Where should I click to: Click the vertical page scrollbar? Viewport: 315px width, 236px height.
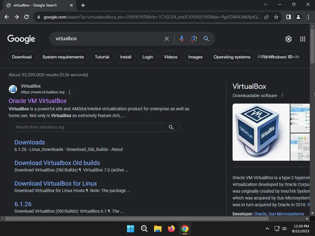[x=312, y=46]
